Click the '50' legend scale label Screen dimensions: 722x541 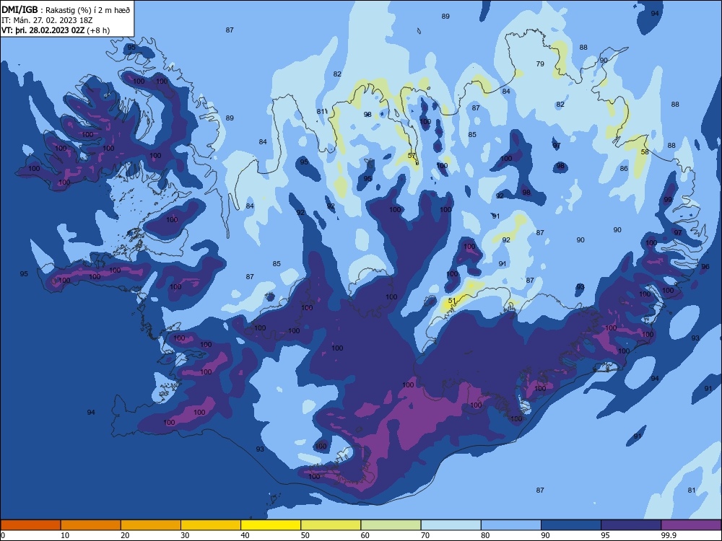point(305,535)
